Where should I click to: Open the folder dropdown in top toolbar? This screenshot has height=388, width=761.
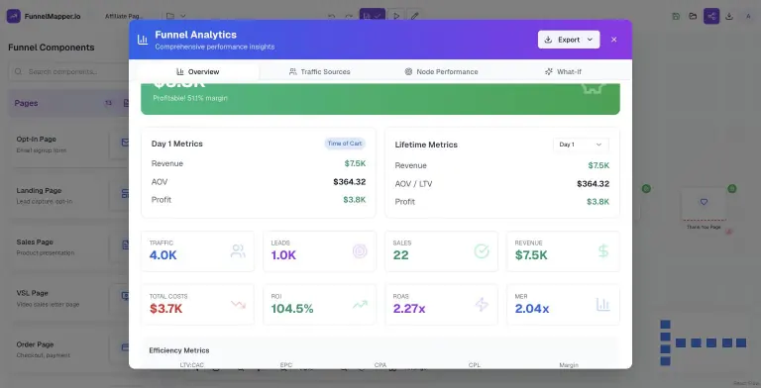pos(175,16)
